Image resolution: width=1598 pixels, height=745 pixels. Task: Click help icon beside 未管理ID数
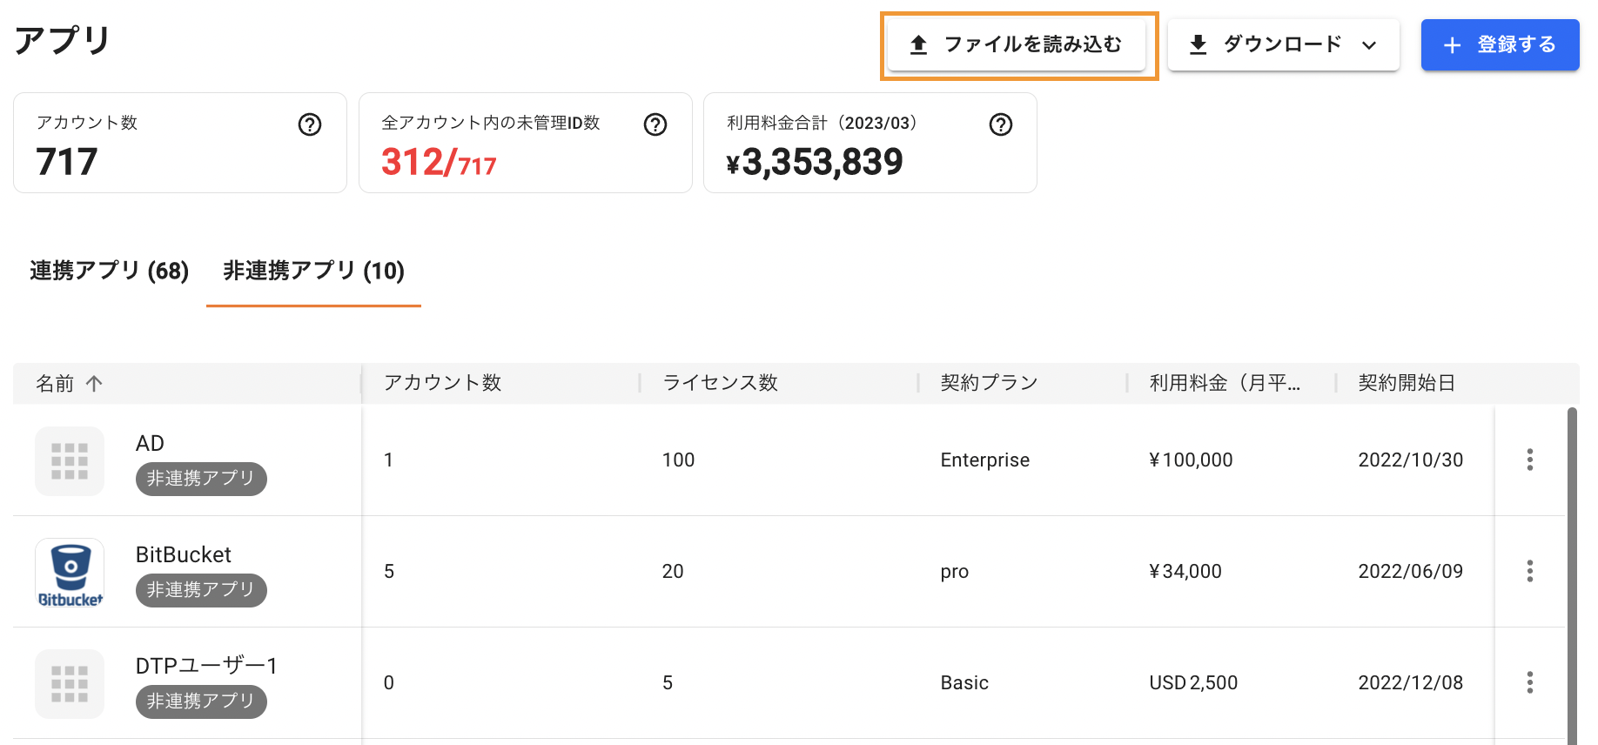655,125
